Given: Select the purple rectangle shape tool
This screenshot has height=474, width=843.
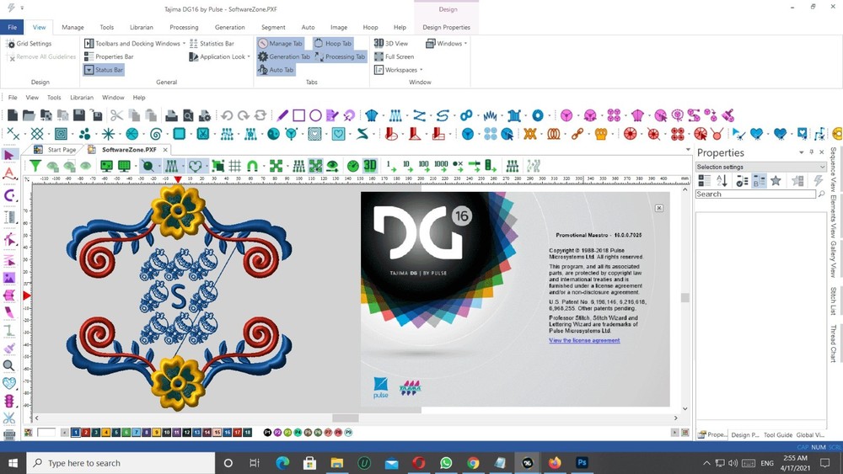Looking at the screenshot, I should pyautogui.click(x=299, y=115).
